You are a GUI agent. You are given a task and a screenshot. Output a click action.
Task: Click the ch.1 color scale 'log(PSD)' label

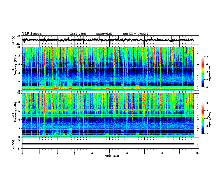point(210,73)
